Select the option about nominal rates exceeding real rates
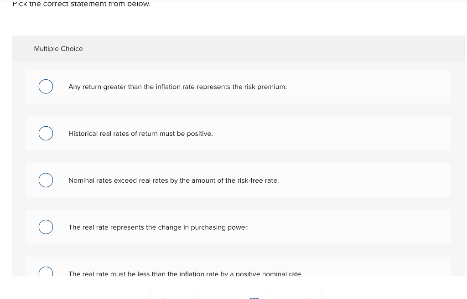The image size is (467, 299). [x=46, y=180]
